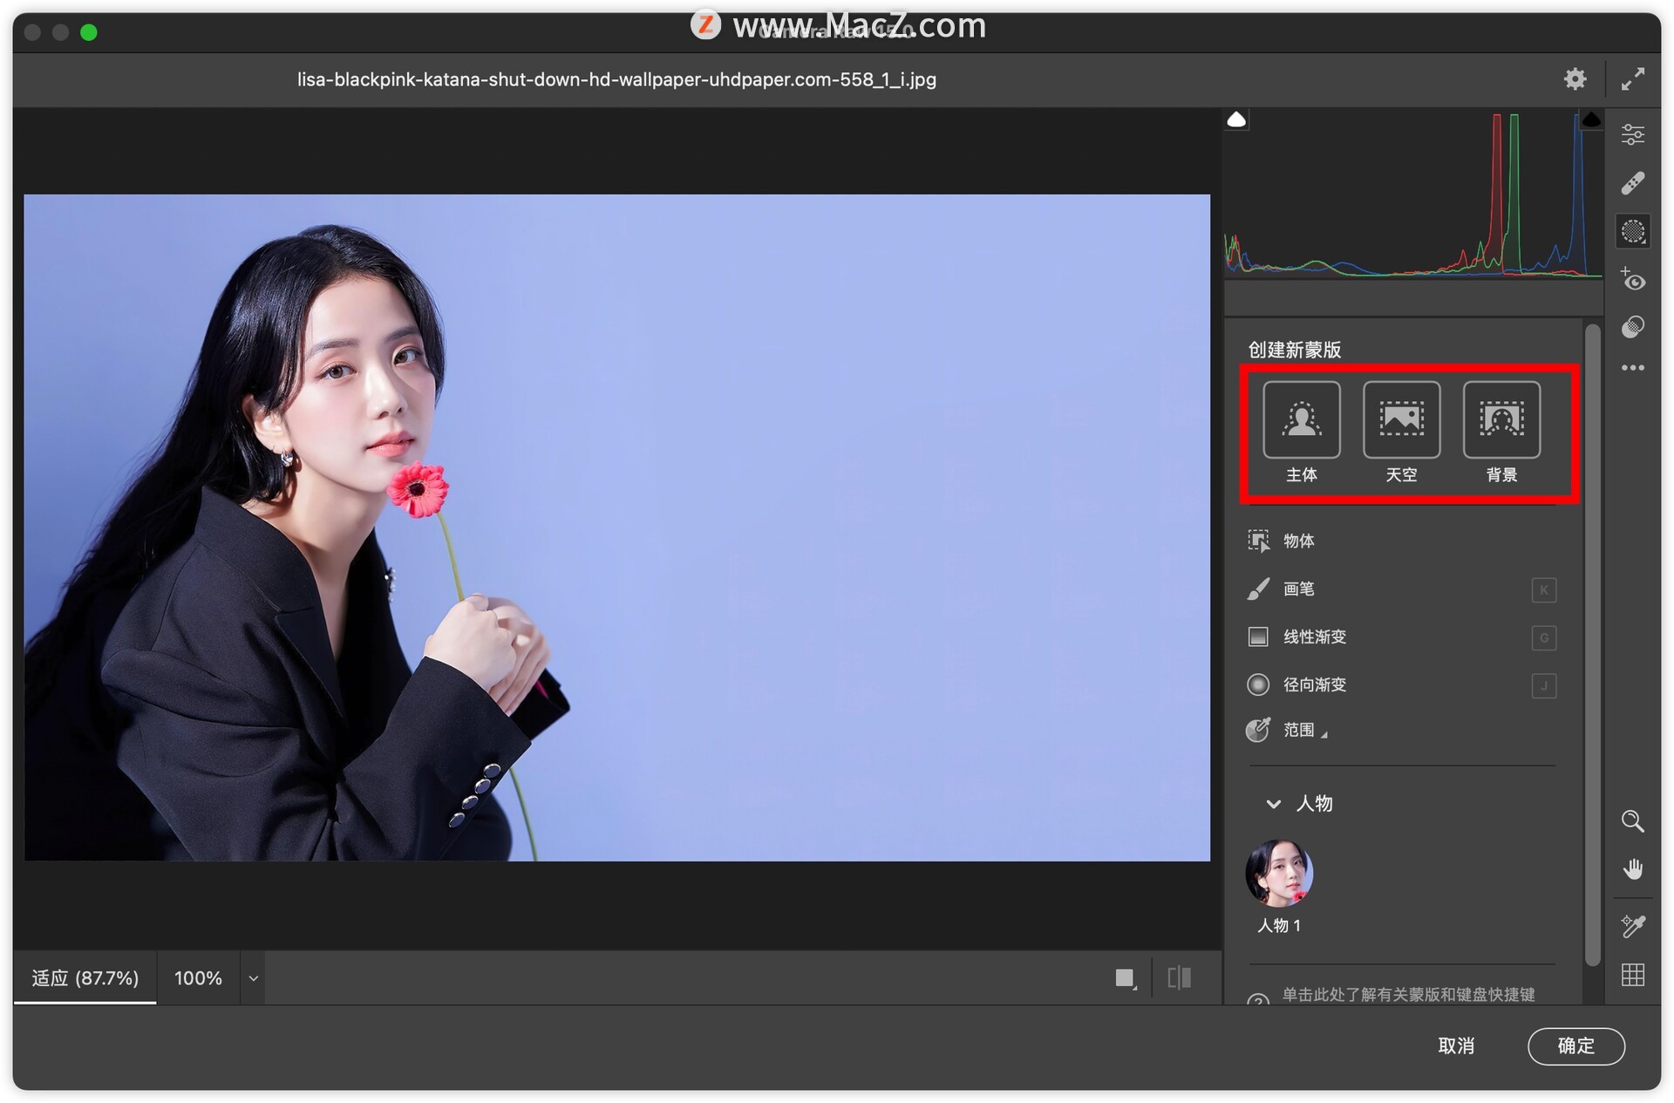Open the Presets circles icon
The image size is (1674, 1103).
pos(1632,327)
